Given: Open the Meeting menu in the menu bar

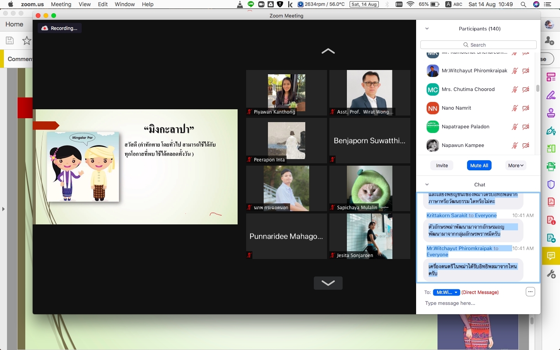Looking at the screenshot, I should point(61,4).
